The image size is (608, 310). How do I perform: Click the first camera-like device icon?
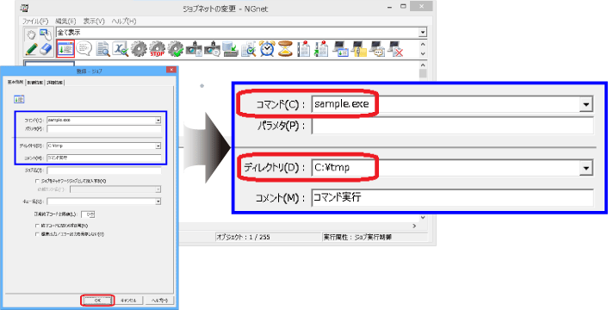(x=194, y=49)
